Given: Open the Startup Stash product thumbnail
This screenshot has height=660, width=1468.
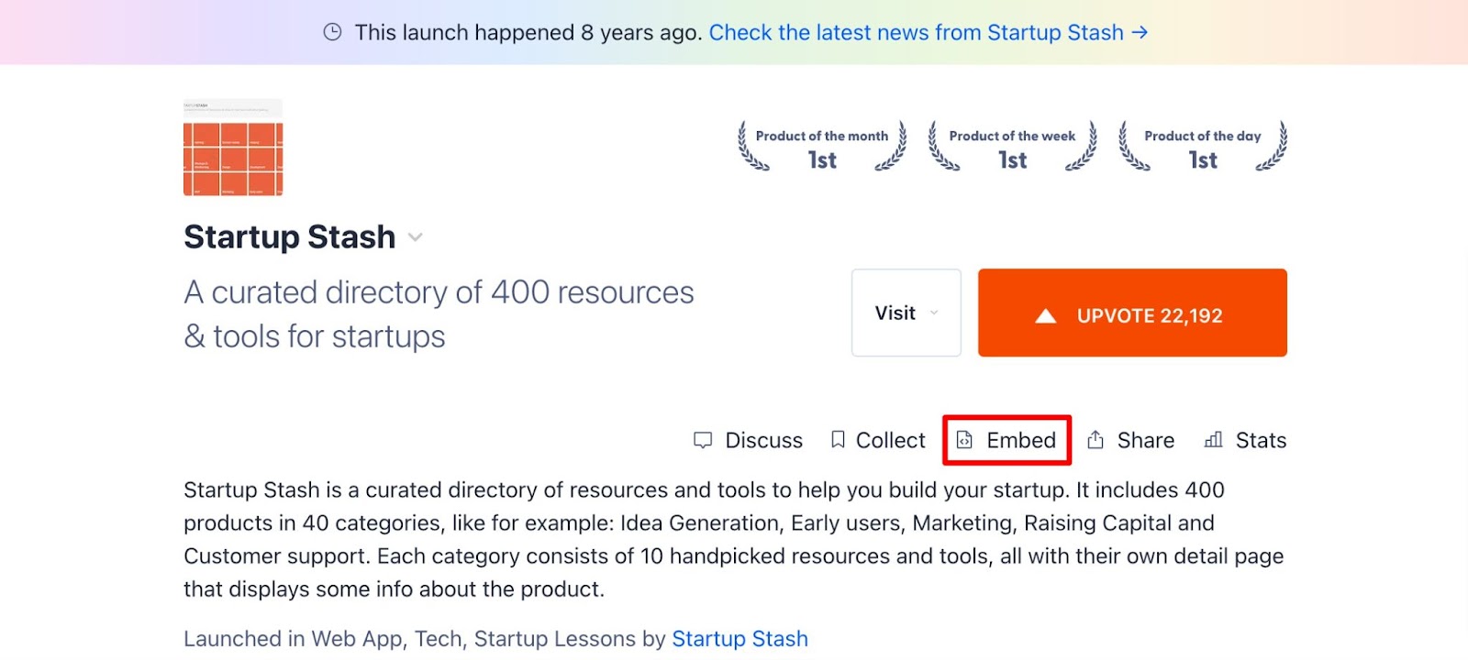Looking at the screenshot, I should click(x=233, y=148).
